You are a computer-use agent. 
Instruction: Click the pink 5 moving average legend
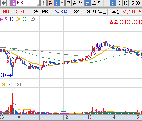[6, 19]
